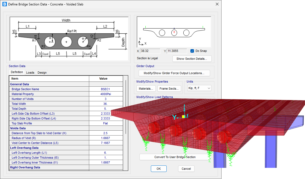This screenshot has height=179, width=305.
Task: Switch to the Design tab
Action: coord(42,73)
